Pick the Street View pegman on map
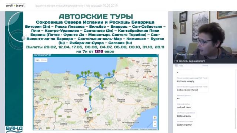This screenshot has width=237, height=133. pos(155,117)
